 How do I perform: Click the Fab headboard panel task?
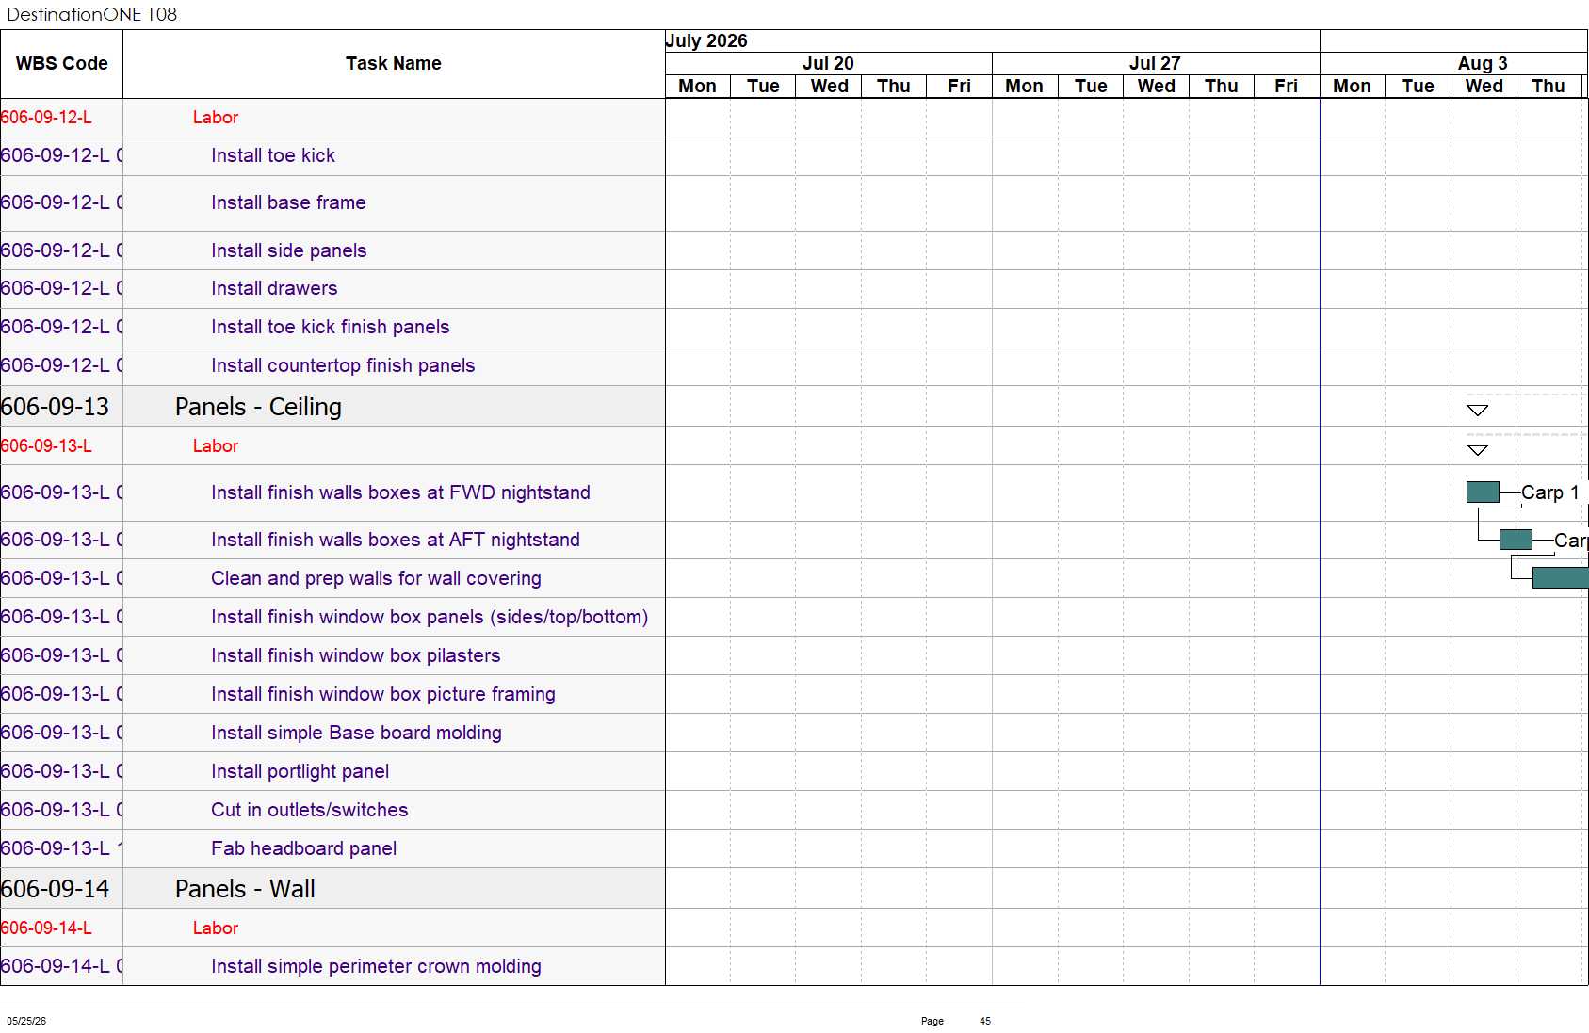pyautogui.click(x=303, y=848)
